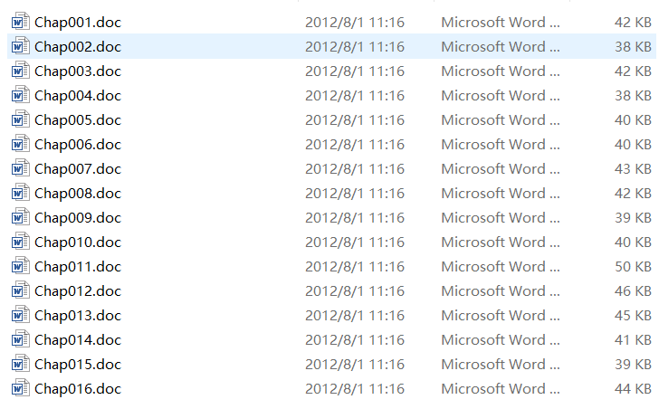This screenshot has width=659, height=409.
Task: Select the file name Chap004.doc
Action: pos(78,95)
